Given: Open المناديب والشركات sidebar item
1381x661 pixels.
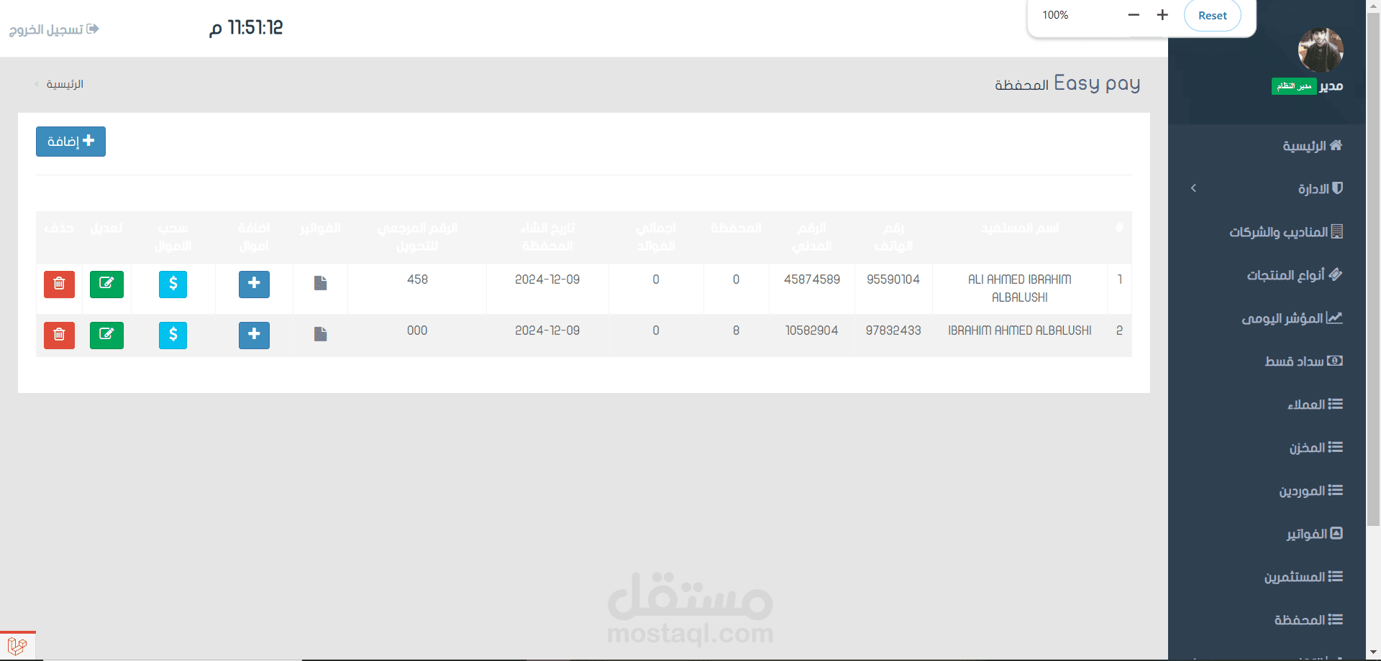Looking at the screenshot, I should (x=1285, y=232).
